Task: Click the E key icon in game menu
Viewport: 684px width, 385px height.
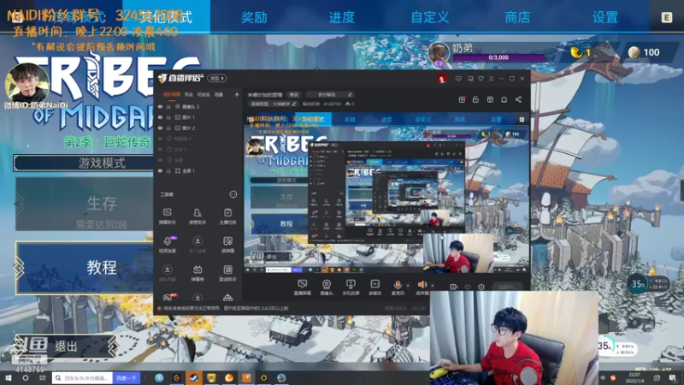Action: (666, 17)
